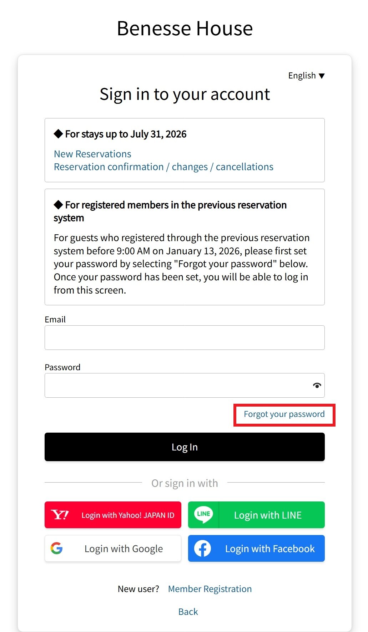Click the Google G logo icon
Image resolution: width=368 pixels, height=632 pixels.
click(x=57, y=548)
